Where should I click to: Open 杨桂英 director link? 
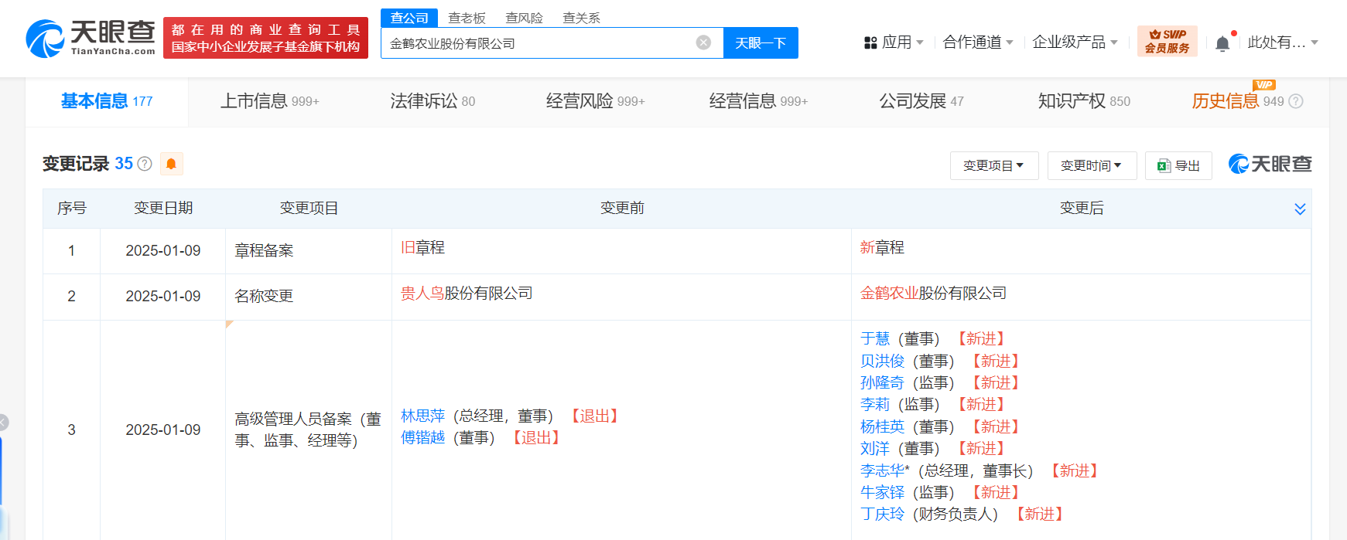coord(882,426)
